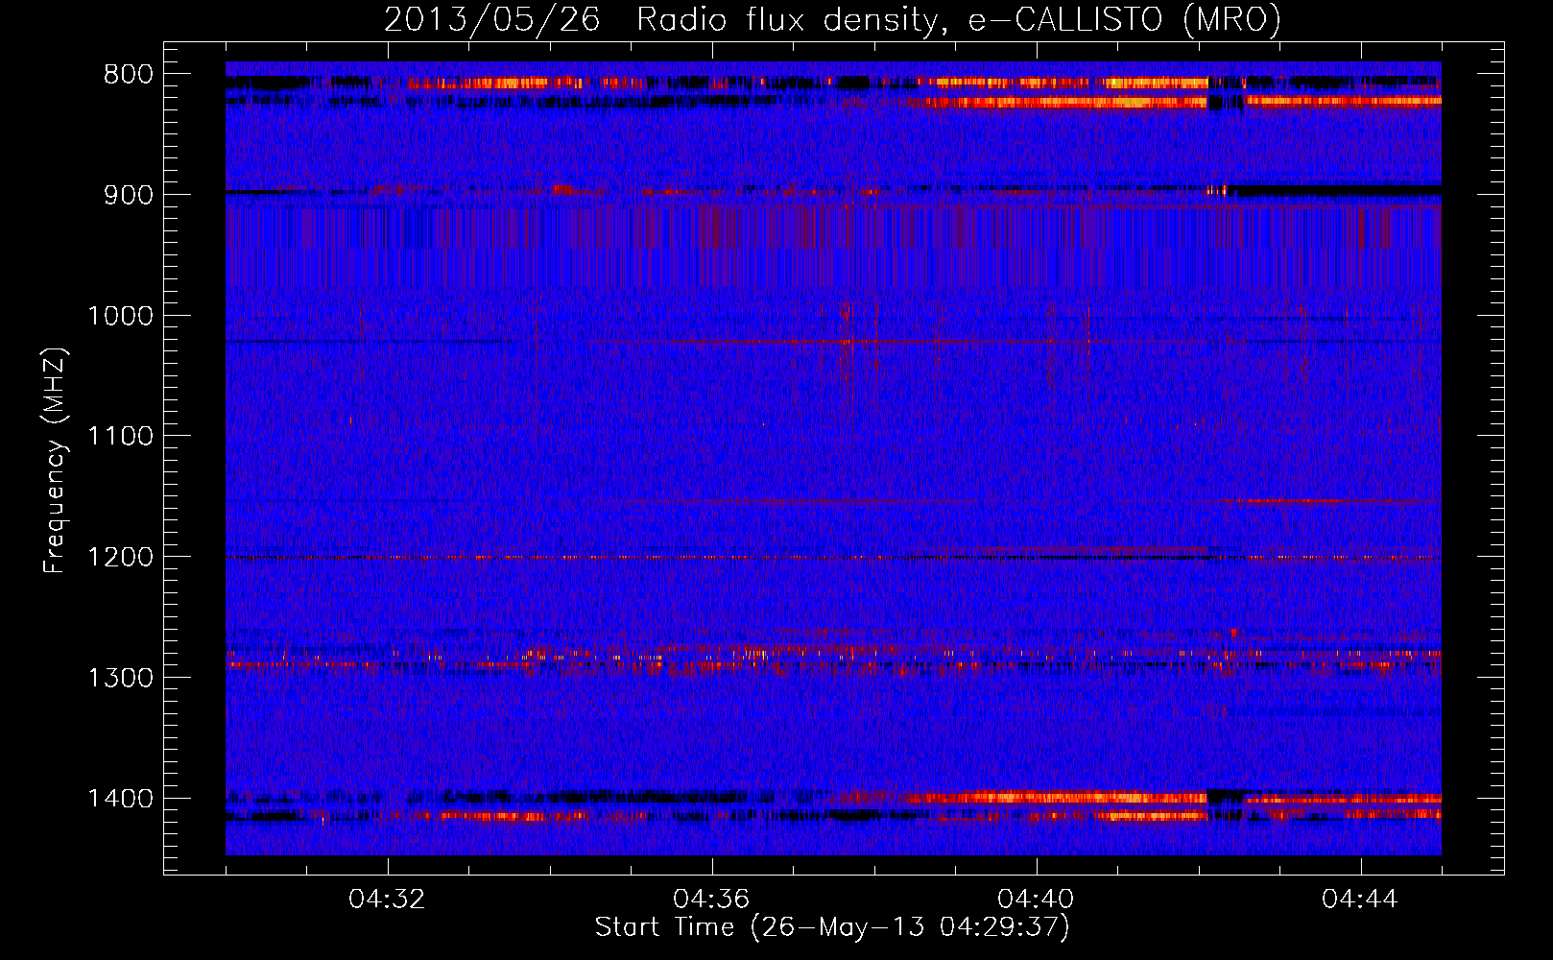
Task: Select the 1000 frequency axis label
Action: pyautogui.click(x=121, y=316)
